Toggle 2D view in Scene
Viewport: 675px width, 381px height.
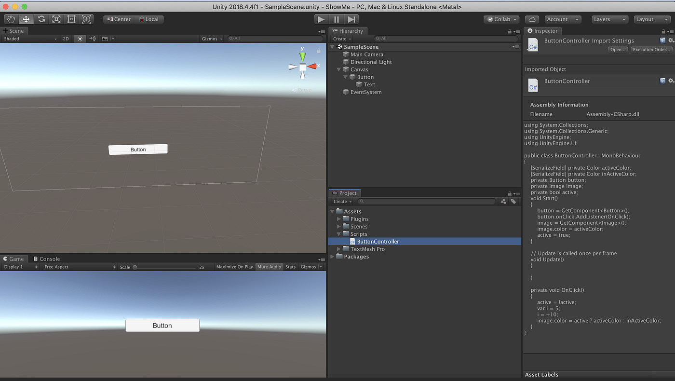tap(66, 39)
